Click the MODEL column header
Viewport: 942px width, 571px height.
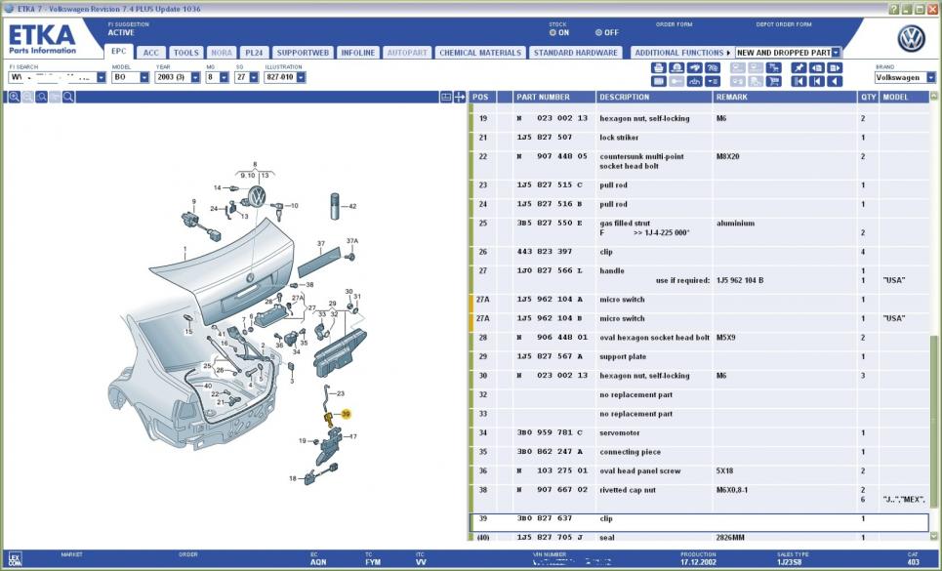[904, 97]
